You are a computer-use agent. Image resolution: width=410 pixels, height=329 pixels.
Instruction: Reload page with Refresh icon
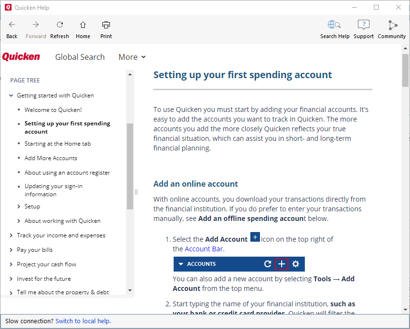coord(60,25)
